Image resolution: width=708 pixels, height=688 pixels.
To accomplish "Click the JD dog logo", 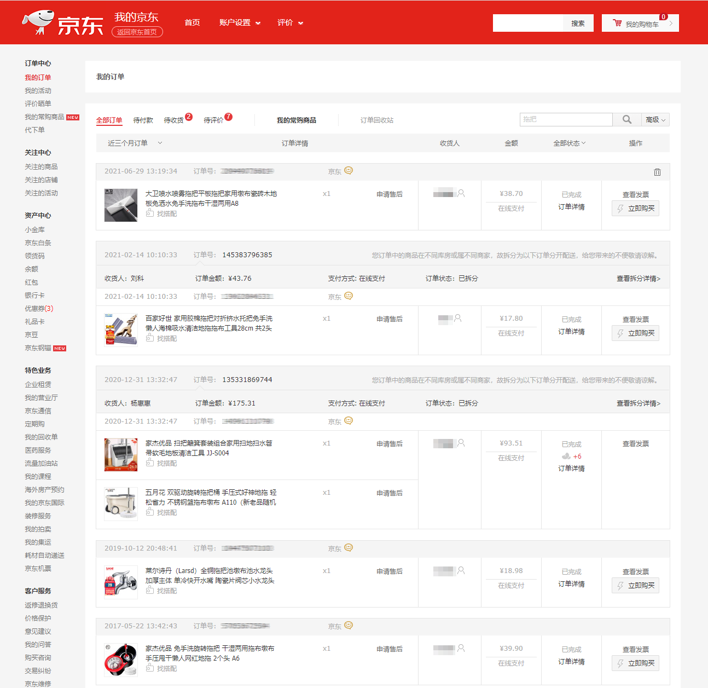I will tap(38, 22).
